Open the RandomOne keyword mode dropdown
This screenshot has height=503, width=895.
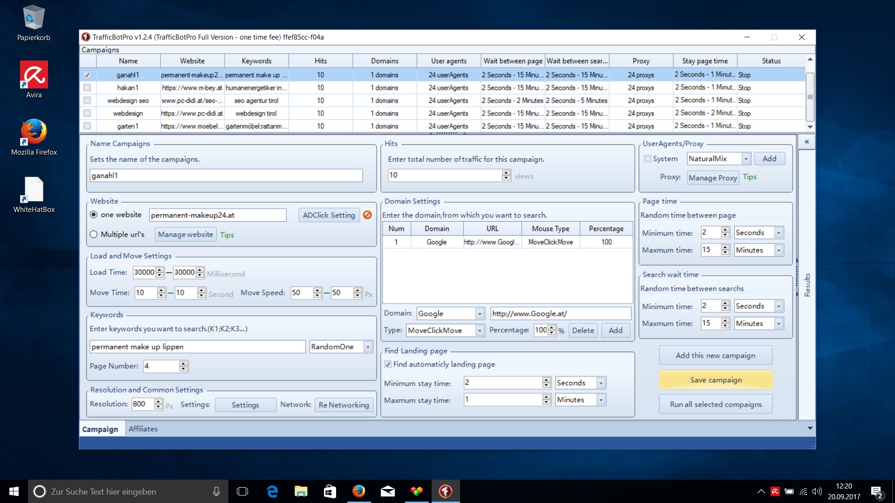pos(368,347)
